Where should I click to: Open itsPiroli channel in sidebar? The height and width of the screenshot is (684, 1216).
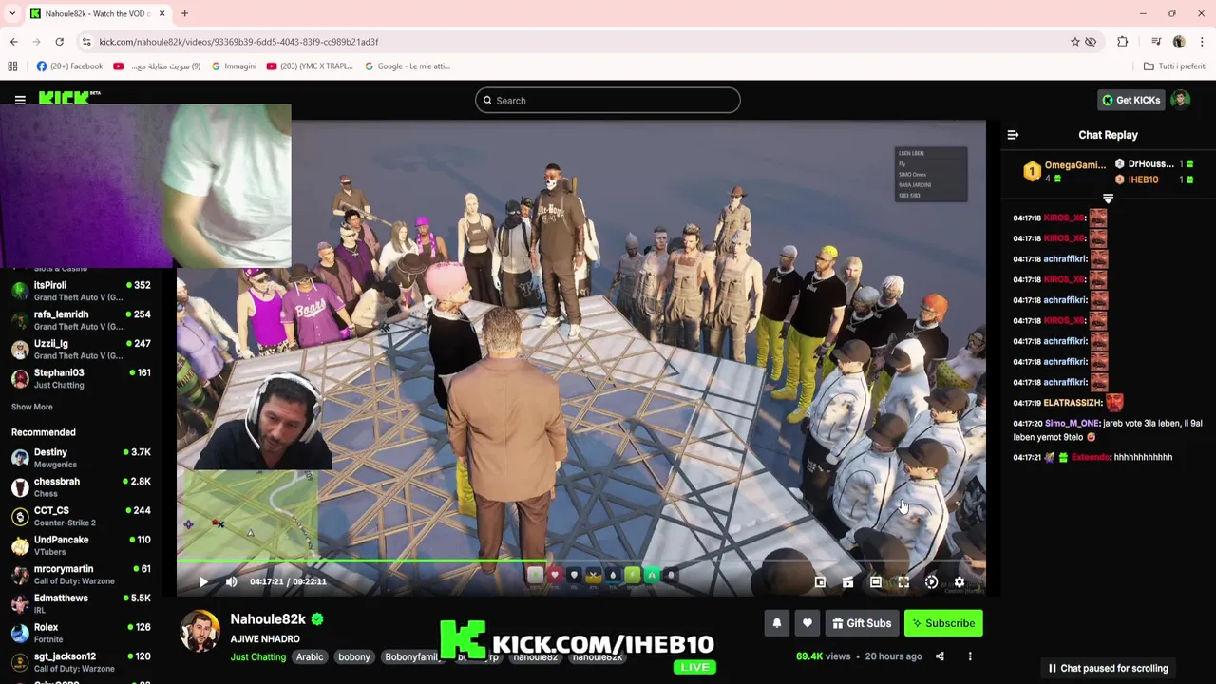[x=81, y=291]
